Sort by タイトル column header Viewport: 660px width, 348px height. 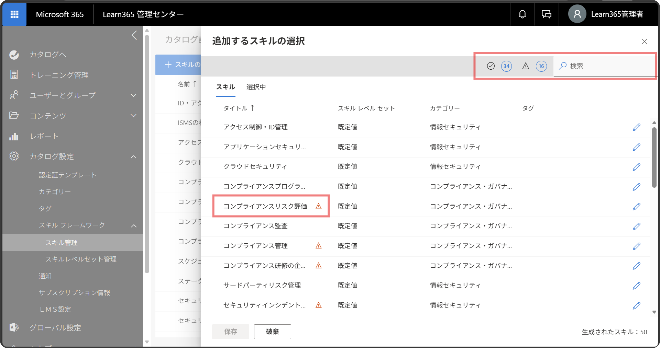239,108
